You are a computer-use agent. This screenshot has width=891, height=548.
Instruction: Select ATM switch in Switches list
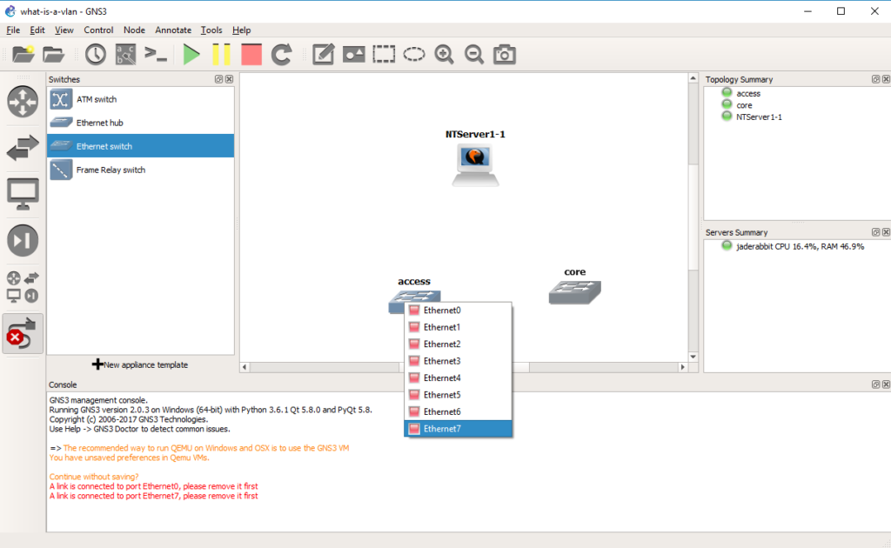coord(140,99)
